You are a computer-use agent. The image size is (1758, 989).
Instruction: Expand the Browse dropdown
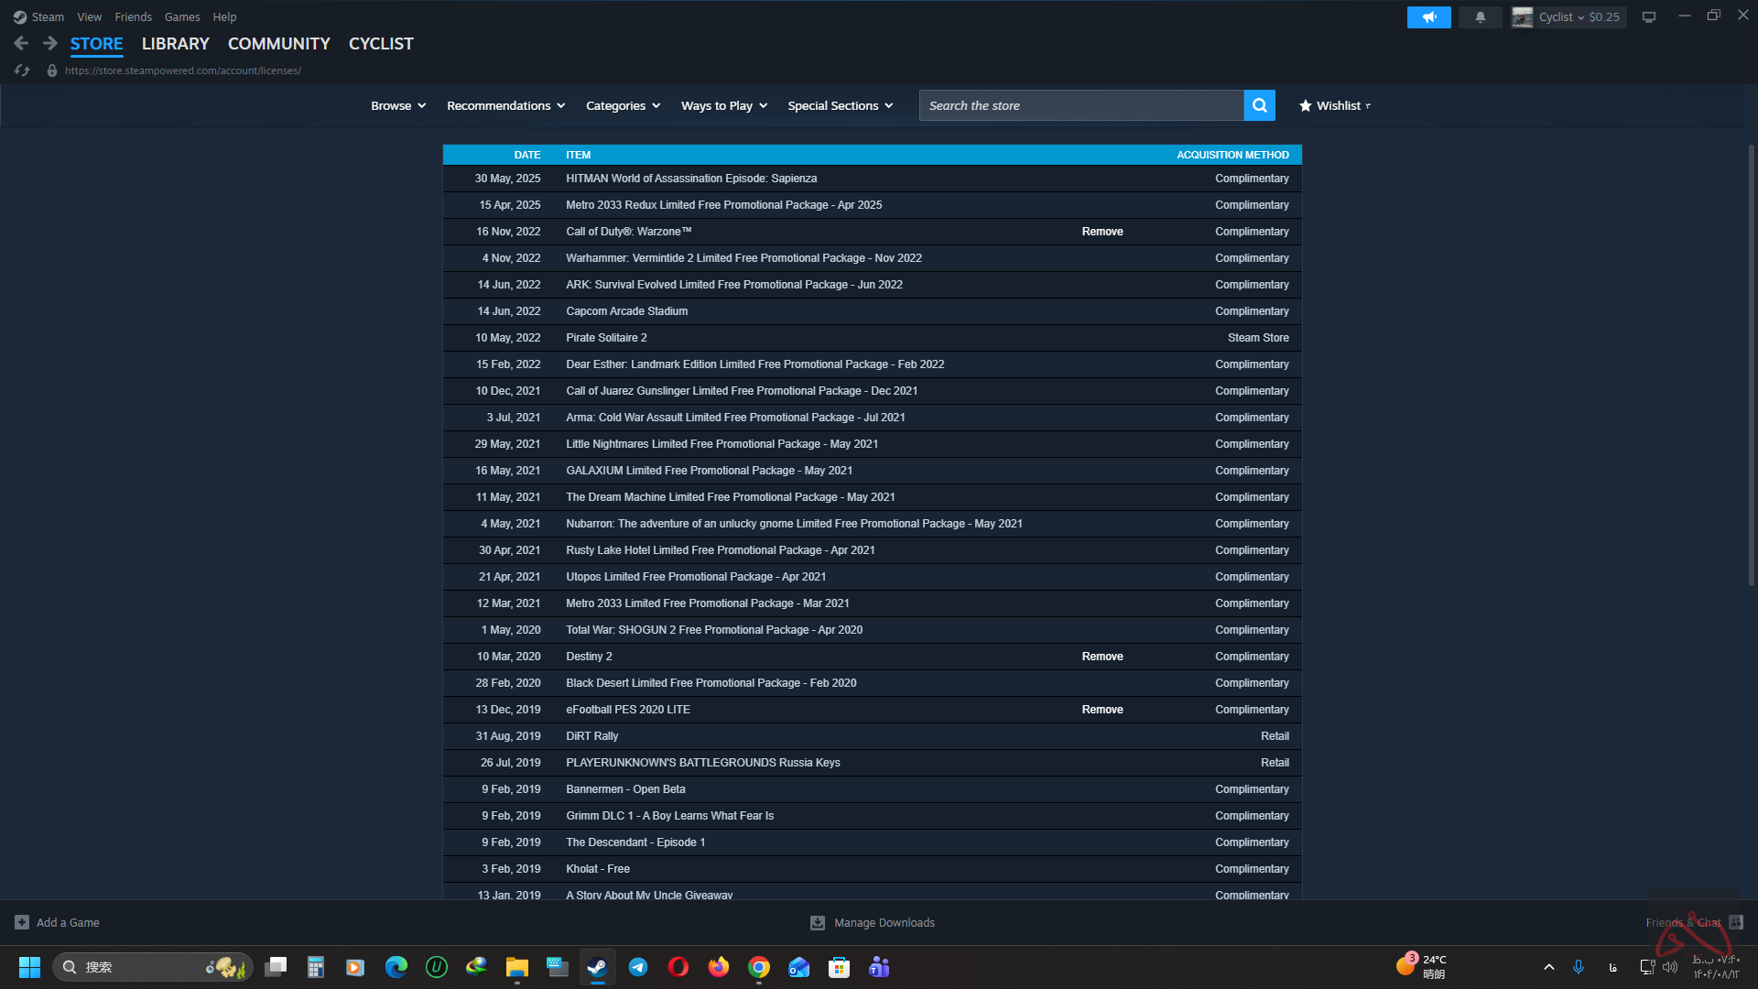point(398,105)
